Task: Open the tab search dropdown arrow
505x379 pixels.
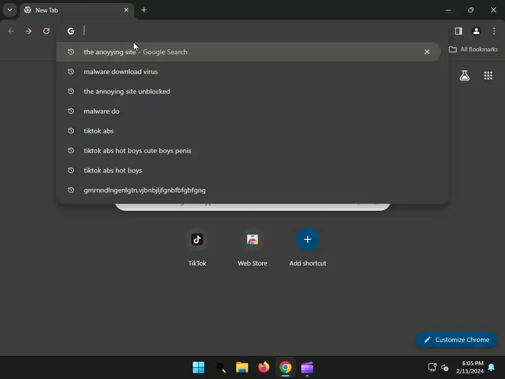Action: [10, 10]
